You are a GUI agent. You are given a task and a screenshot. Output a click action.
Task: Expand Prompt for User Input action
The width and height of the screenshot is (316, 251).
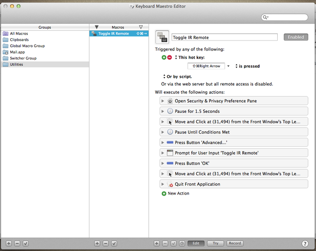point(163,153)
